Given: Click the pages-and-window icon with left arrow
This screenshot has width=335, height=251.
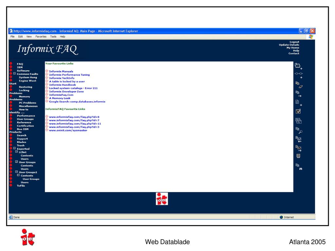Looking at the screenshot, I should tap(298, 139).
